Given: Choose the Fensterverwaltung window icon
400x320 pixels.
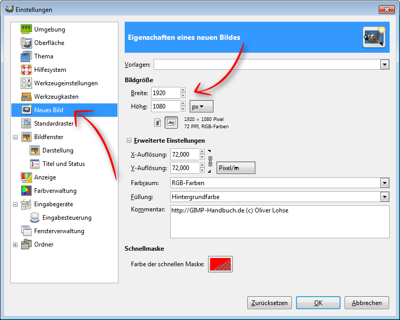Looking at the screenshot, I should (x=26, y=231).
